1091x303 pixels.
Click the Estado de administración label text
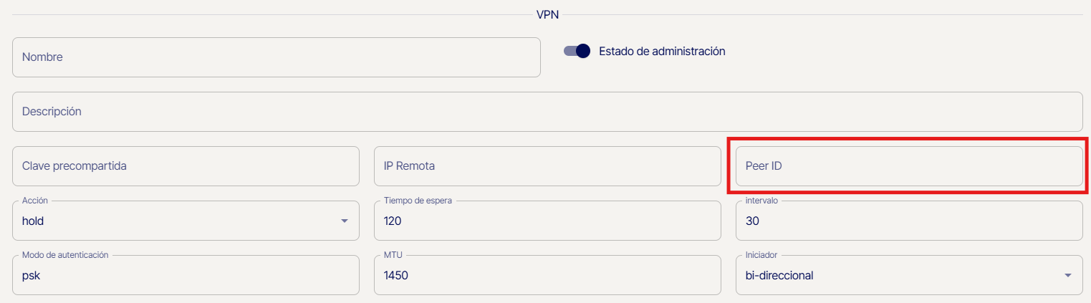click(662, 51)
